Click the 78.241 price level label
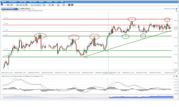The height and width of the screenshot is (107, 179). (x=6, y=35)
